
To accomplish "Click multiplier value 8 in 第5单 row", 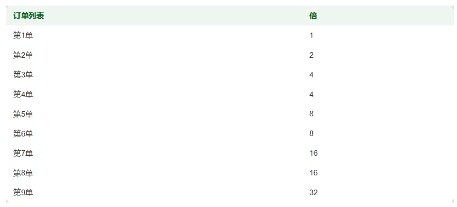I will click(311, 114).
